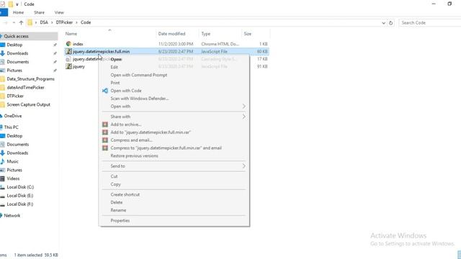Expand the Open with submenu
Image resolution: width=461 pixels, height=259 pixels.
coord(174,106)
